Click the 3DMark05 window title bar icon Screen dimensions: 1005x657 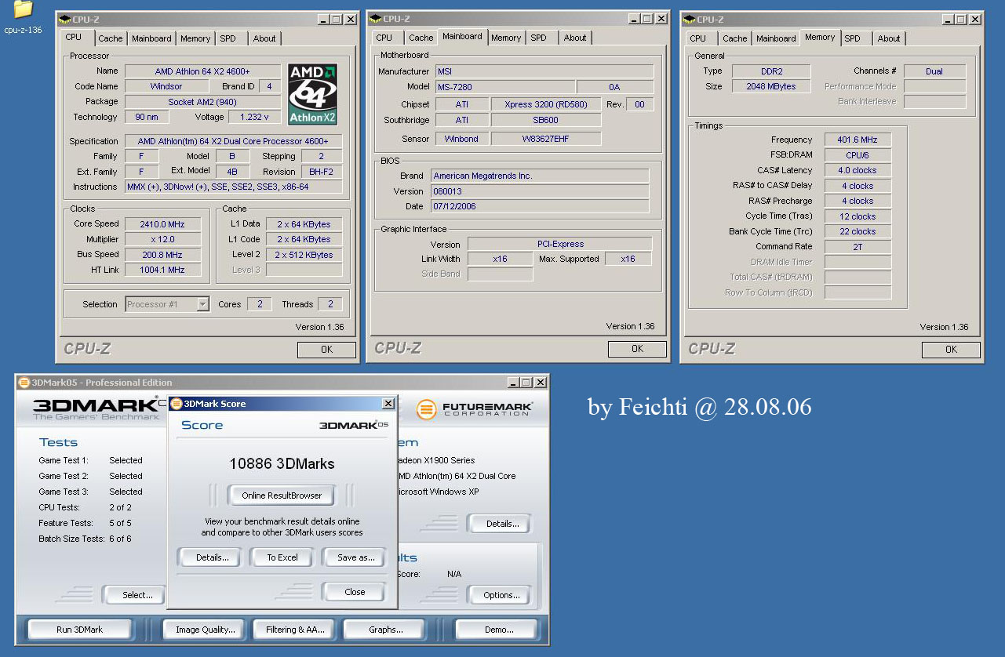pos(24,382)
